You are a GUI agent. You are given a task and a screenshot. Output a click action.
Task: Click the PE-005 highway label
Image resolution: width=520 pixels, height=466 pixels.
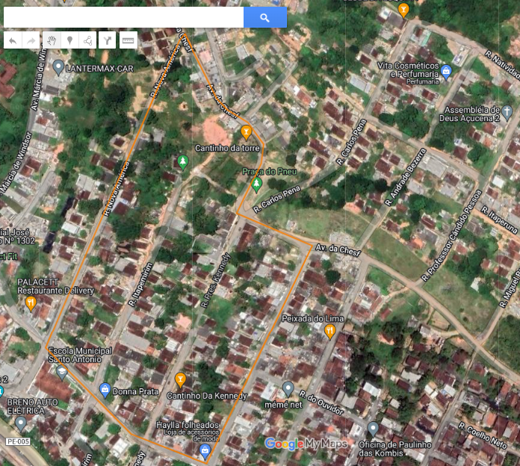(x=18, y=441)
